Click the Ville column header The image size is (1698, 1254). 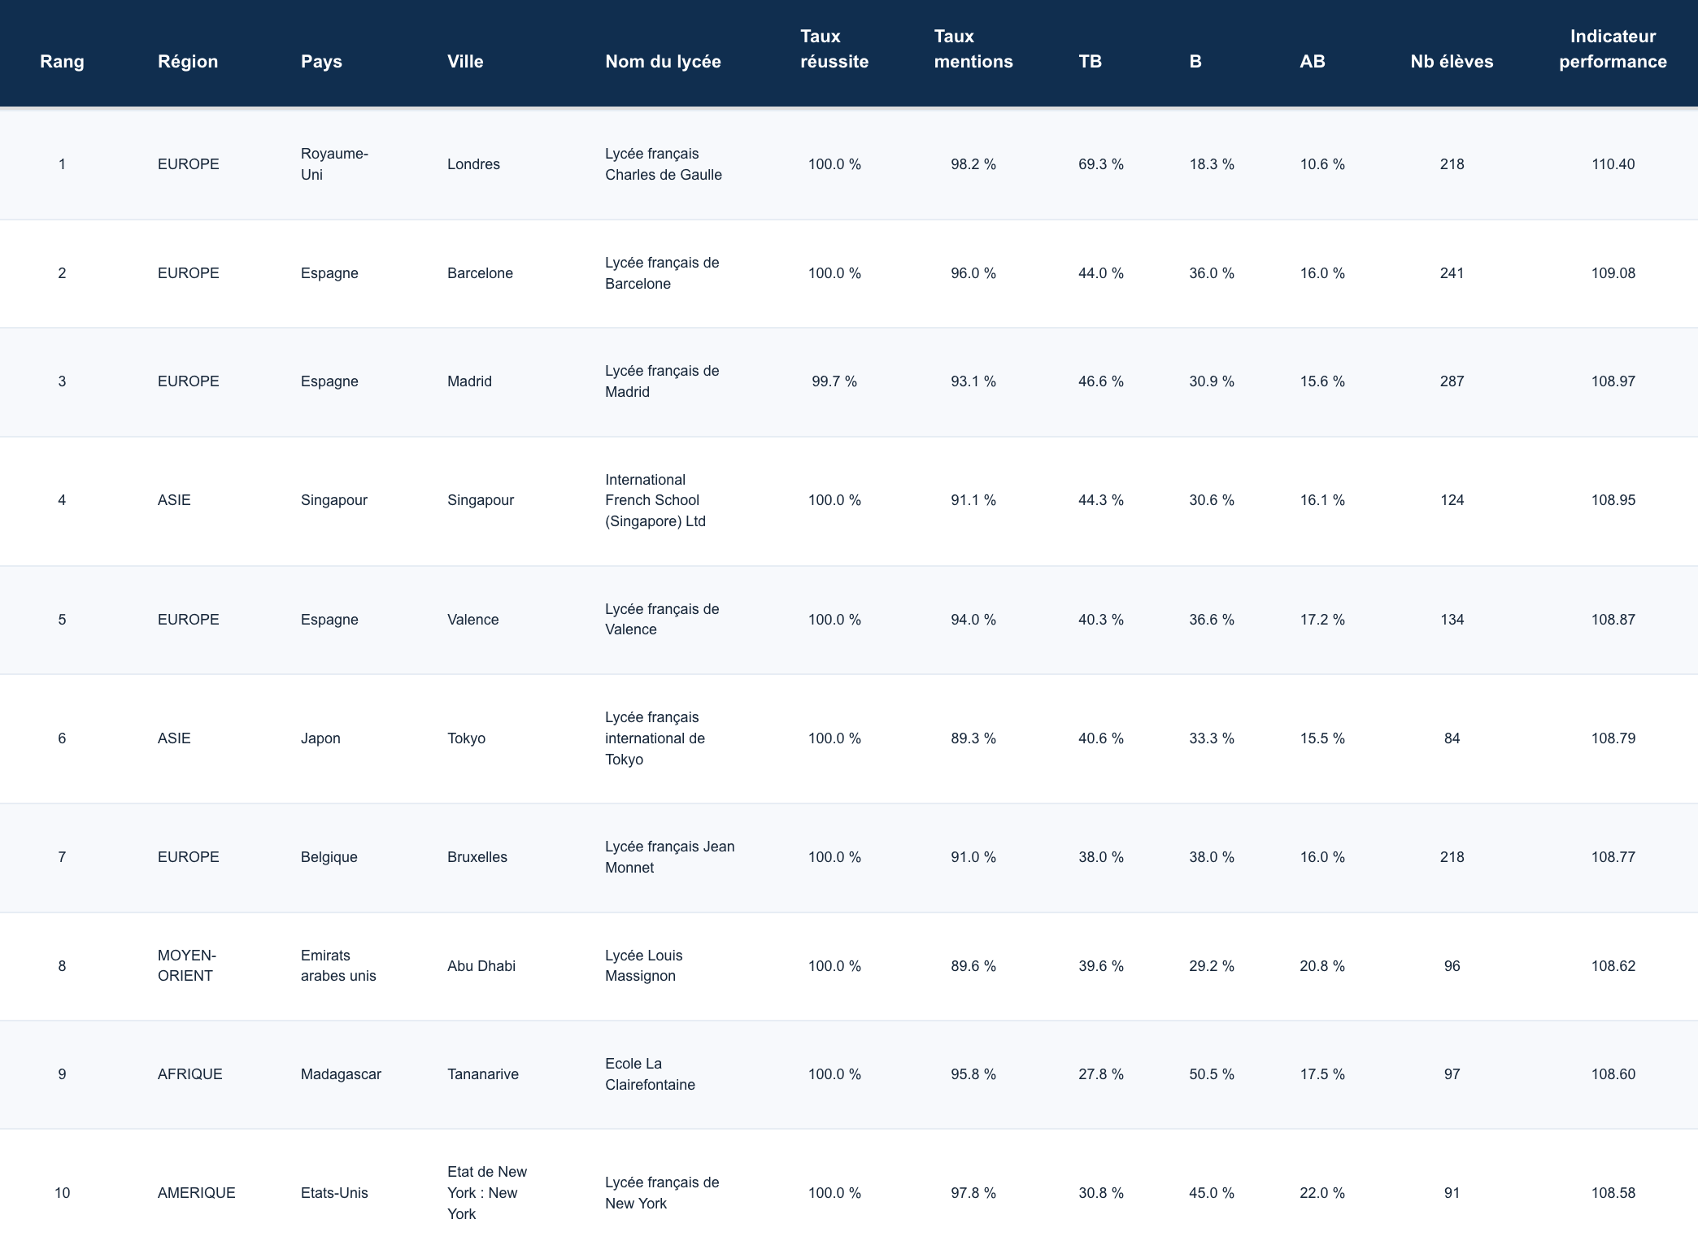click(465, 61)
